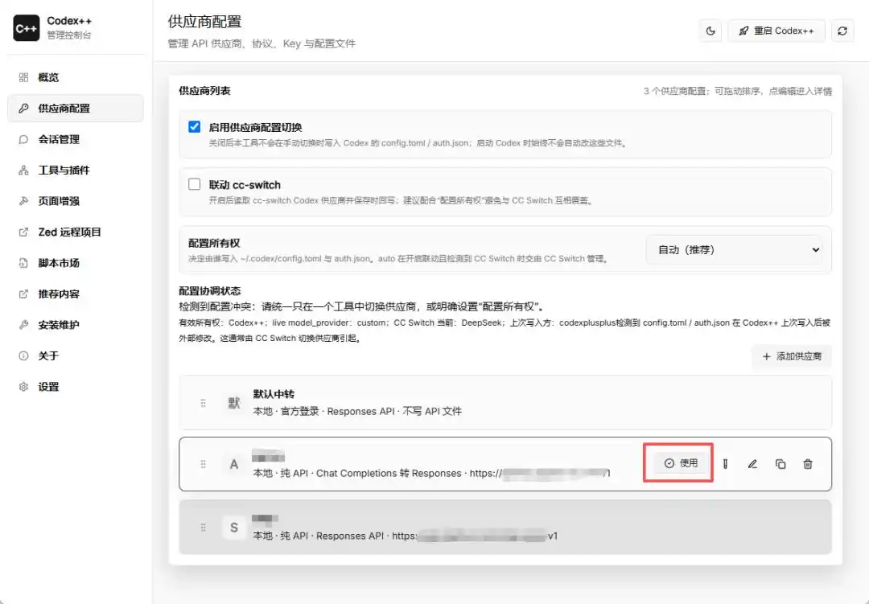
Task: Click the 配置协调状态 heading
Action: click(209, 291)
